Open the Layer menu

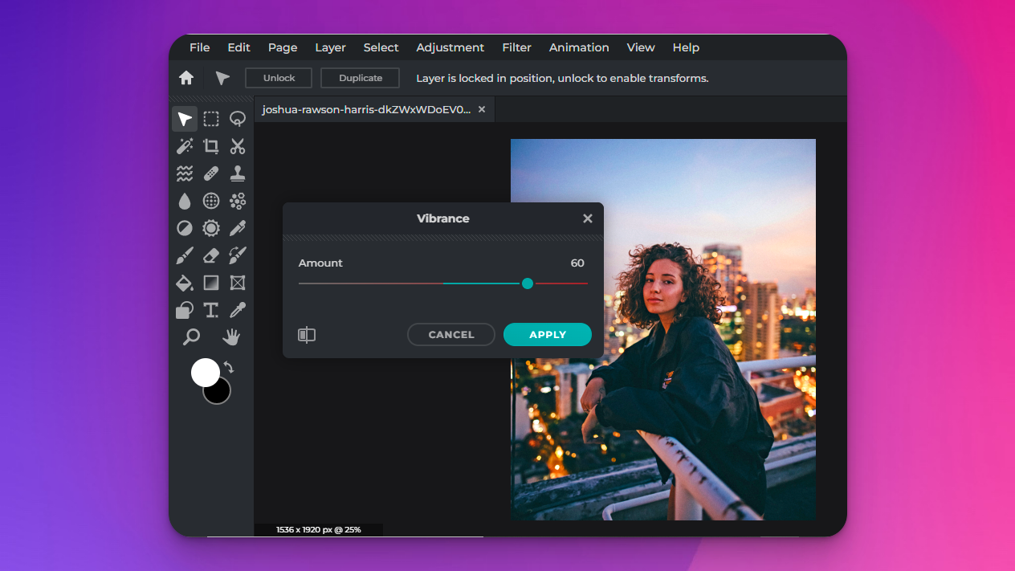click(x=330, y=47)
